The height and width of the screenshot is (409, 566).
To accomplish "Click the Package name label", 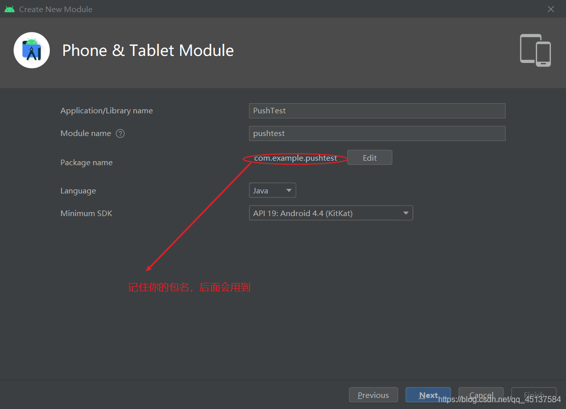I will coord(87,163).
